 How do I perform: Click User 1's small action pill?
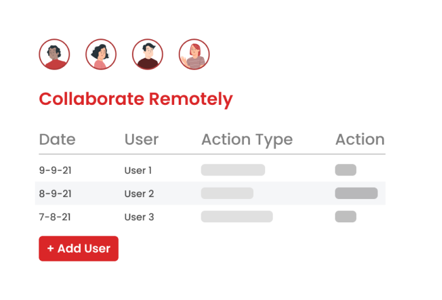(x=345, y=170)
